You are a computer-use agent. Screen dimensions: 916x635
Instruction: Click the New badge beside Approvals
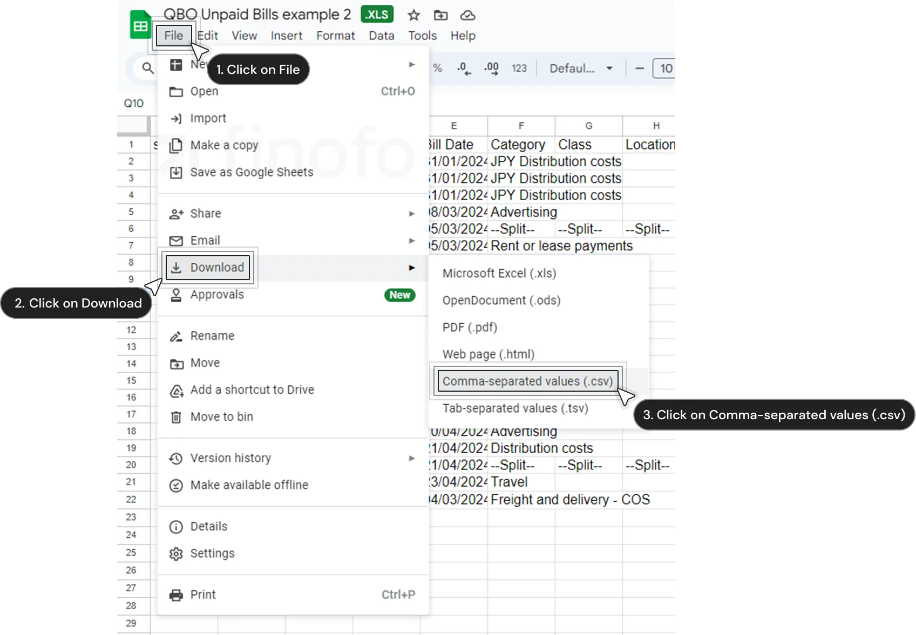tap(400, 295)
